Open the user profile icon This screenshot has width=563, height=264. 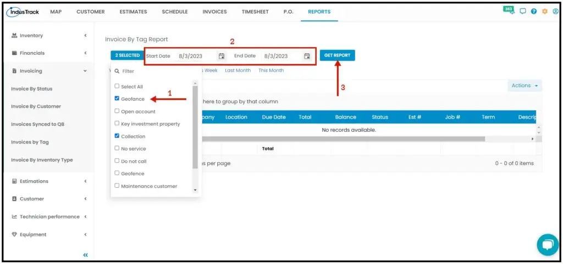coord(555,12)
